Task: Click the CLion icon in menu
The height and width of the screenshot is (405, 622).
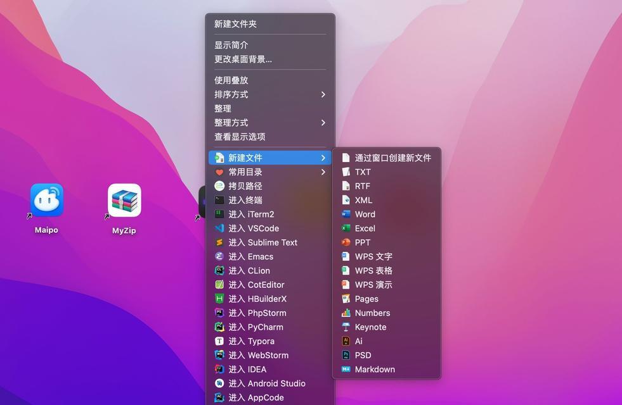Action: click(x=219, y=271)
